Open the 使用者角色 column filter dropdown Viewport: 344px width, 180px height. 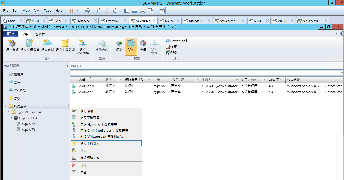coord(264,80)
